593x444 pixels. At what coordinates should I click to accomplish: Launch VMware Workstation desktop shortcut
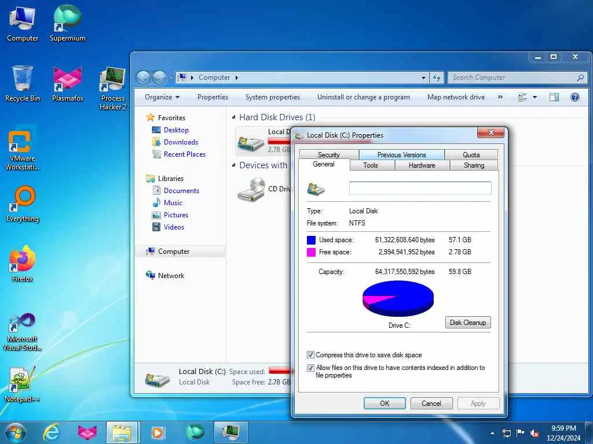coord(23,149)
